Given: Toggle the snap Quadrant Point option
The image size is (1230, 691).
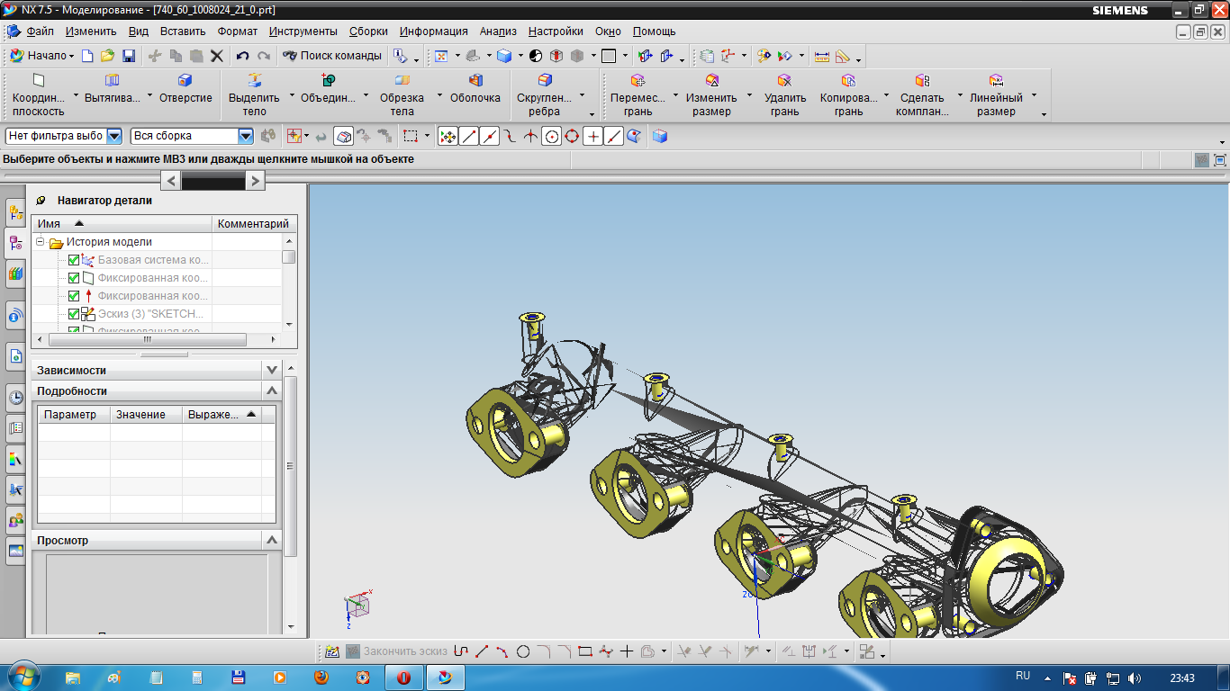Looking at the screenshot, I should pos(572,136).
